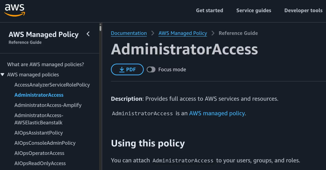Open What are AWS managed policies? page

[46, 64]
